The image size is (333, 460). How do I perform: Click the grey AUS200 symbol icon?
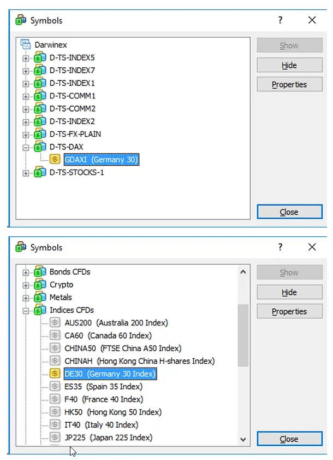(55, 323)
